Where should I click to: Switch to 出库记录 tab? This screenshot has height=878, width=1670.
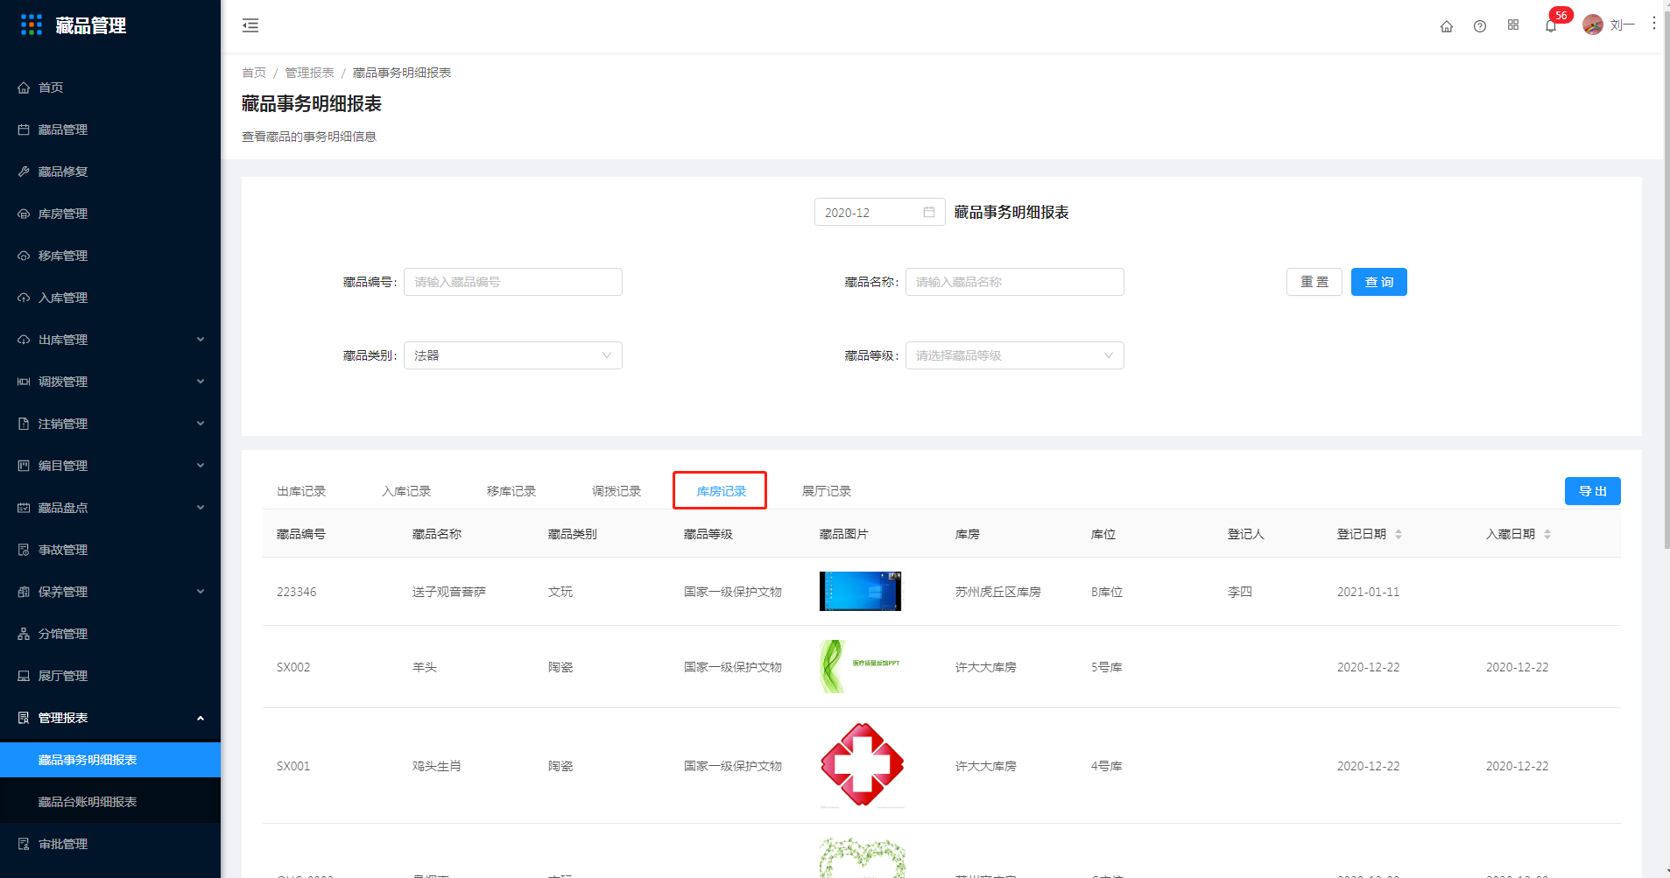point(301,491)
